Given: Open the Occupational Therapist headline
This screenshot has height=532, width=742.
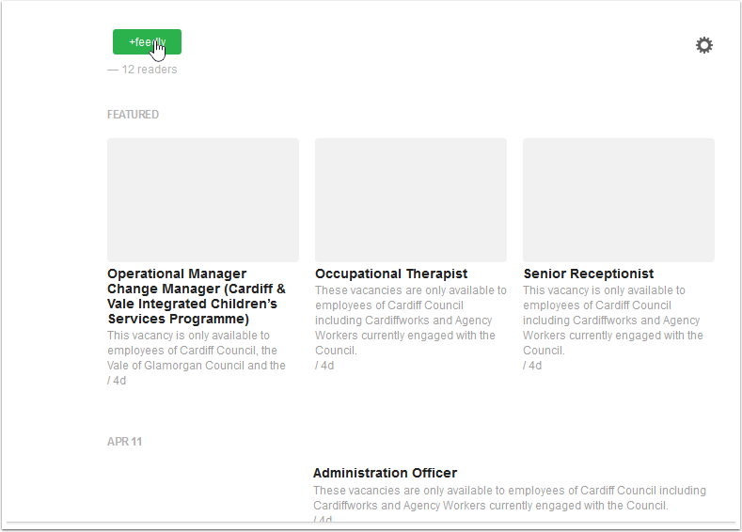Looking at the screenshot, I should click(391, 274).
